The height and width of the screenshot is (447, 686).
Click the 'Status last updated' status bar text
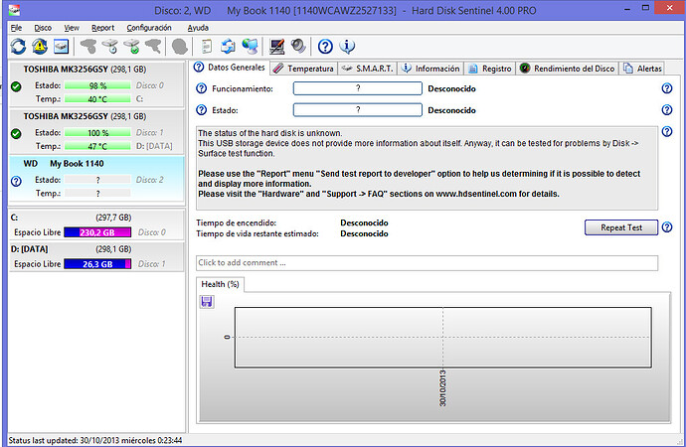tap(95, 440)
